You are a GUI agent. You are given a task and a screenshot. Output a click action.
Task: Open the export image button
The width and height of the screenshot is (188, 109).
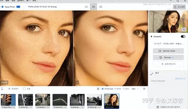tap(179, 7)
